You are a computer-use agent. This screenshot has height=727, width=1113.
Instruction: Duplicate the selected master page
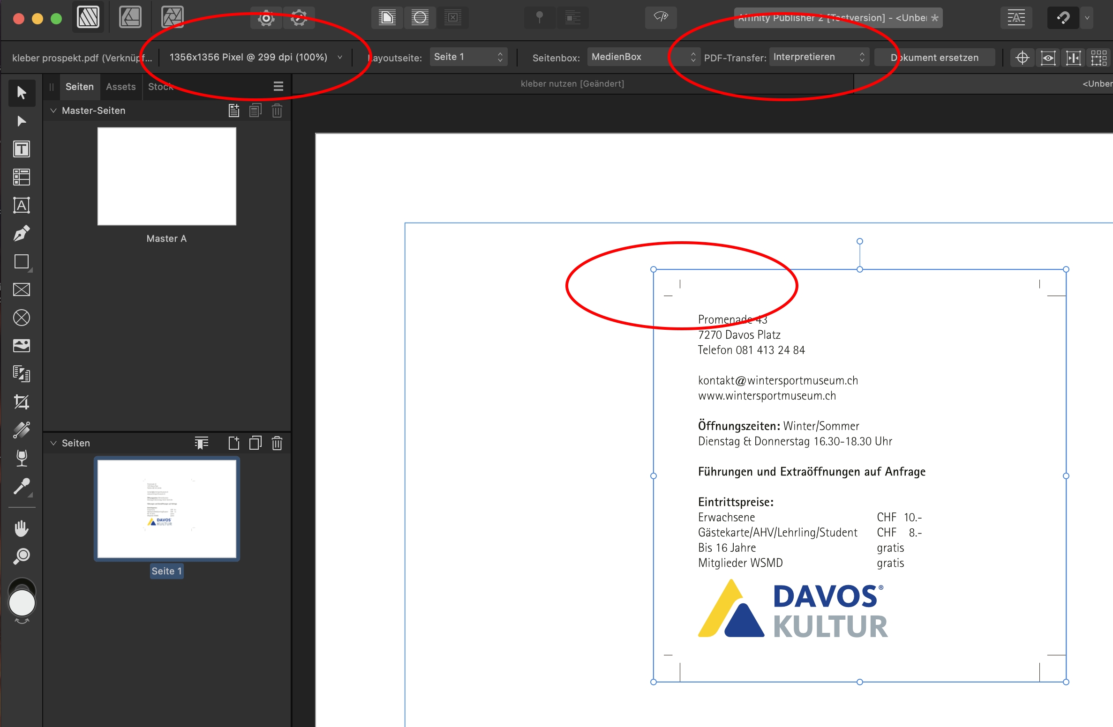coord(255,111)
